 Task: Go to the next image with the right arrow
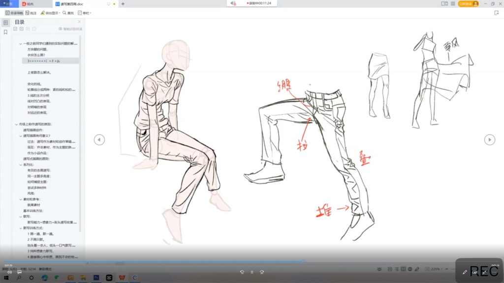489,140
